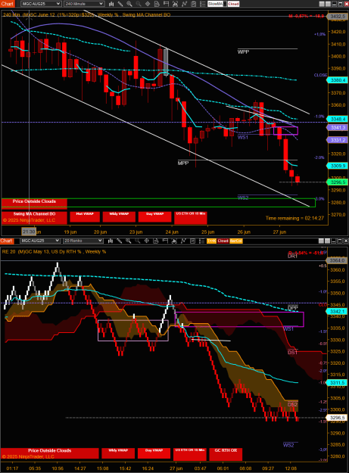This screenshot has height=473, width=349.
Task: Select cyan 3342,1 price marker in the 20 Renko chart
Action: [337, 311]
